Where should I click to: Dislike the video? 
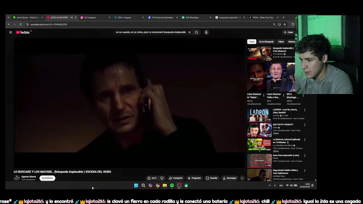point(162,178)
